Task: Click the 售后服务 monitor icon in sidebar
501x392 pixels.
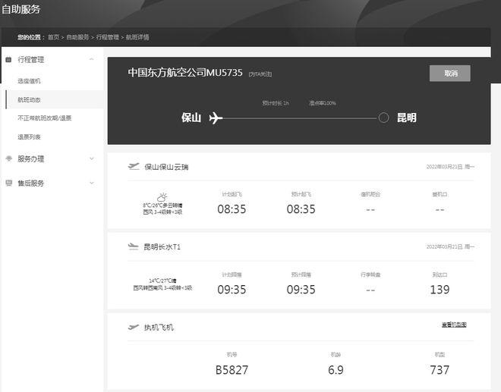Action: click(8, 183)
